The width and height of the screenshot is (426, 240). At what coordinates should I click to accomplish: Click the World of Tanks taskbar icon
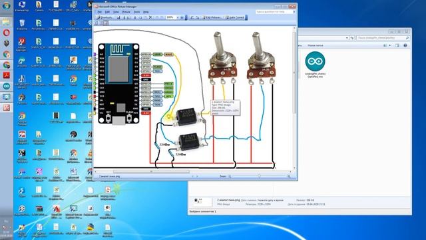pos(6,43)
